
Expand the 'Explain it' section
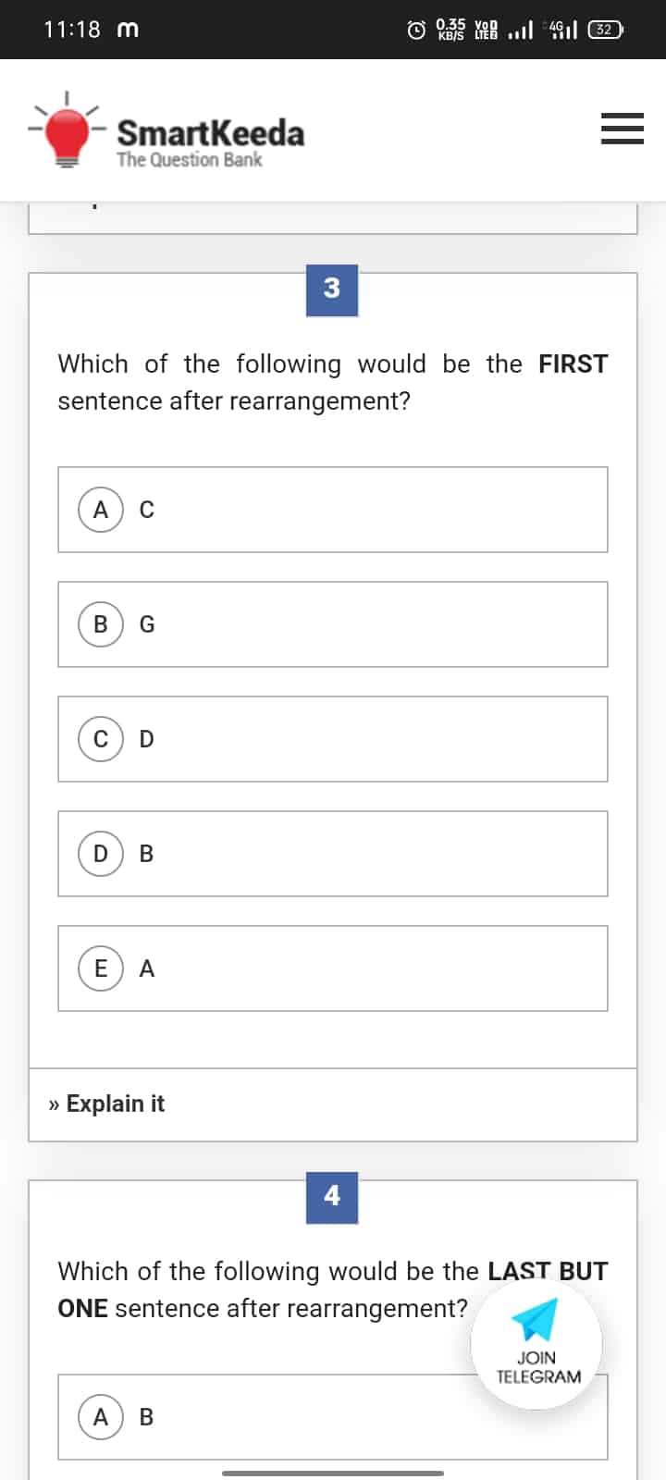click(107, 1104)
